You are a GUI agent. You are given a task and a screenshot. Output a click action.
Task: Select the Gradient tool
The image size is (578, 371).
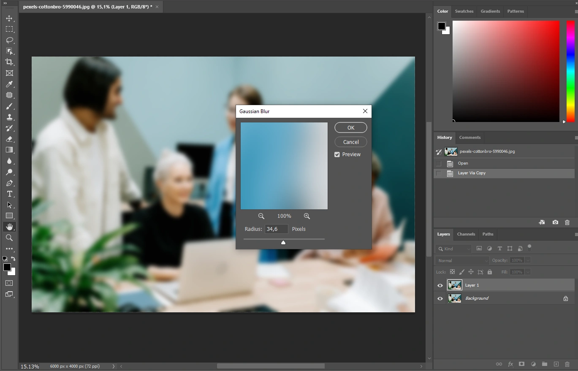click(9, 150)
